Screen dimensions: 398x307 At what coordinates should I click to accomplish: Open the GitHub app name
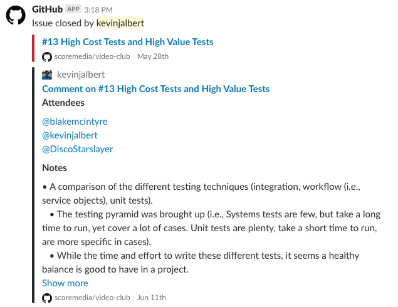pyautogui.click(x=47, y=9)
